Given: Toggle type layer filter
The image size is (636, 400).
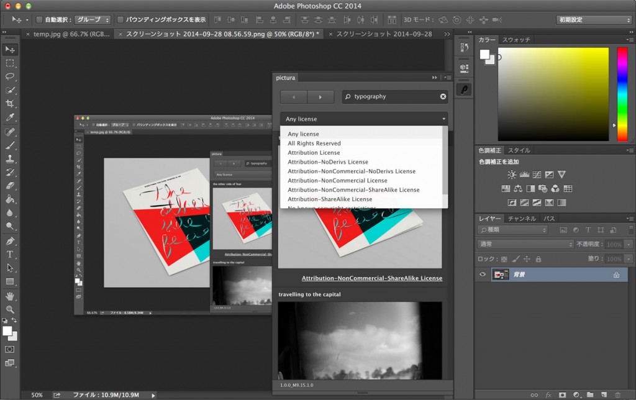Looking at the screenshot, I should pyautogui.click(x=588, y=230).
